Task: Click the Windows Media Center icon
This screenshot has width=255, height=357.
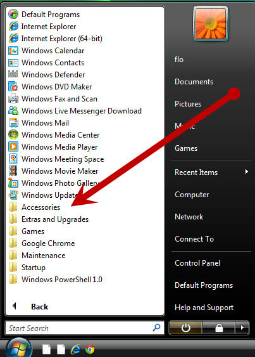Action: click(13, 135)
